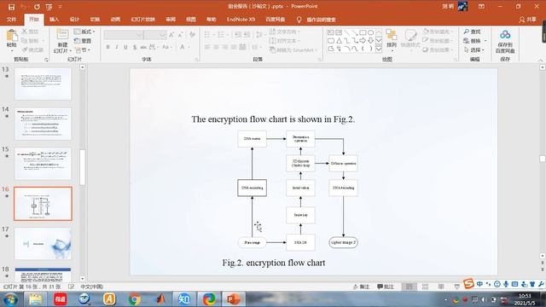Switch to Slide Sorter view icon
This screenshot has height=307, width=546.
point(425,287)
